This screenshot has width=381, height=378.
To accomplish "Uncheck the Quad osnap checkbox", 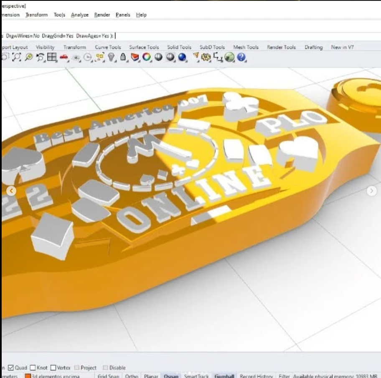I will [x=11, y=368].
